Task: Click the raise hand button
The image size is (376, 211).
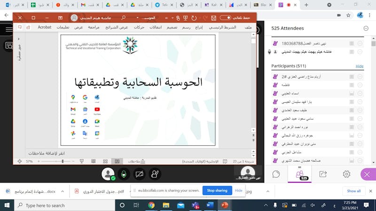Action: (155, 174)
